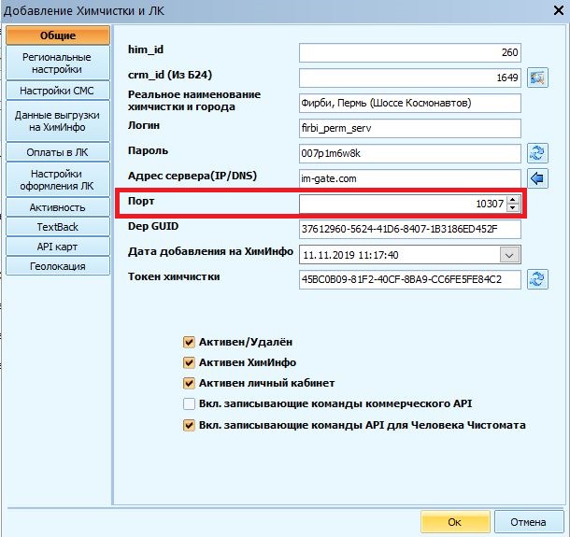Increase the Порт value with up arrow
Screen dimensions: 570x537
coord(513,200)
